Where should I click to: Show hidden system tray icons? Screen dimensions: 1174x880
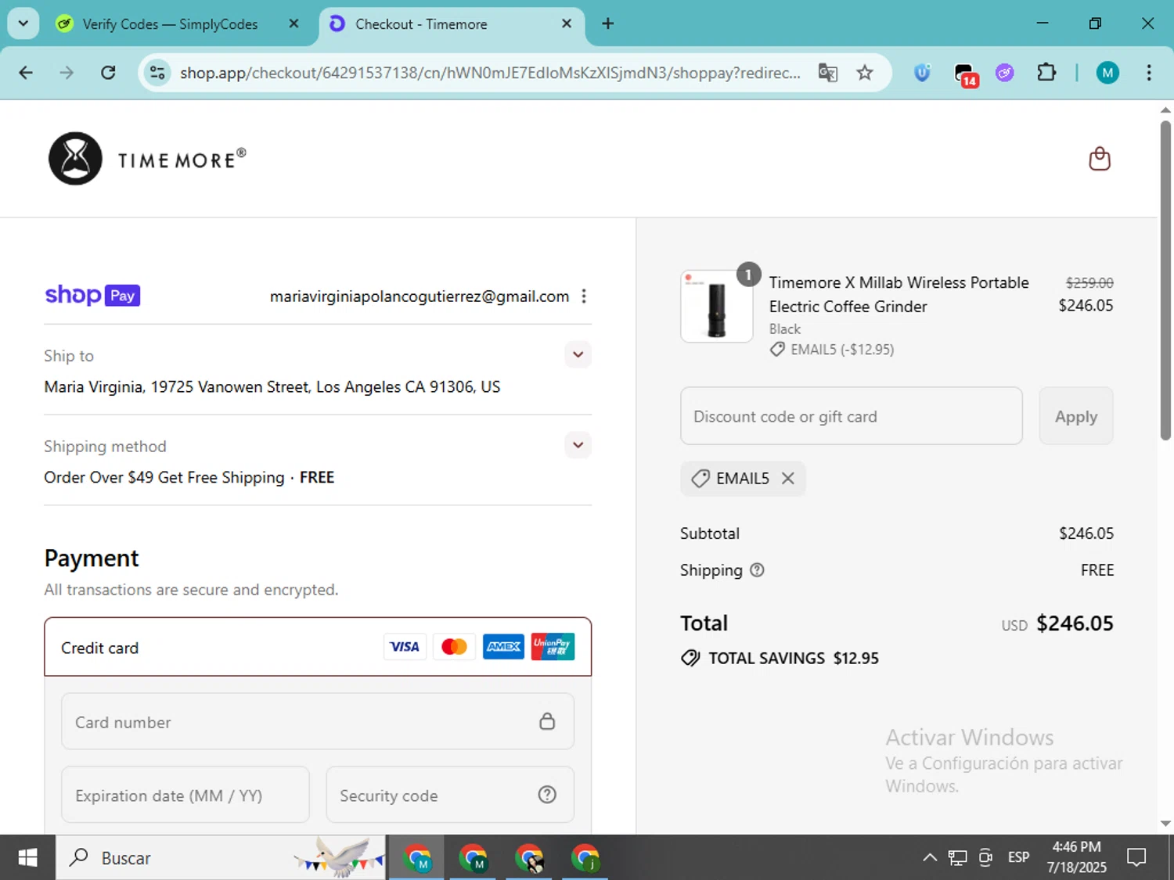(x=930, y=858)
